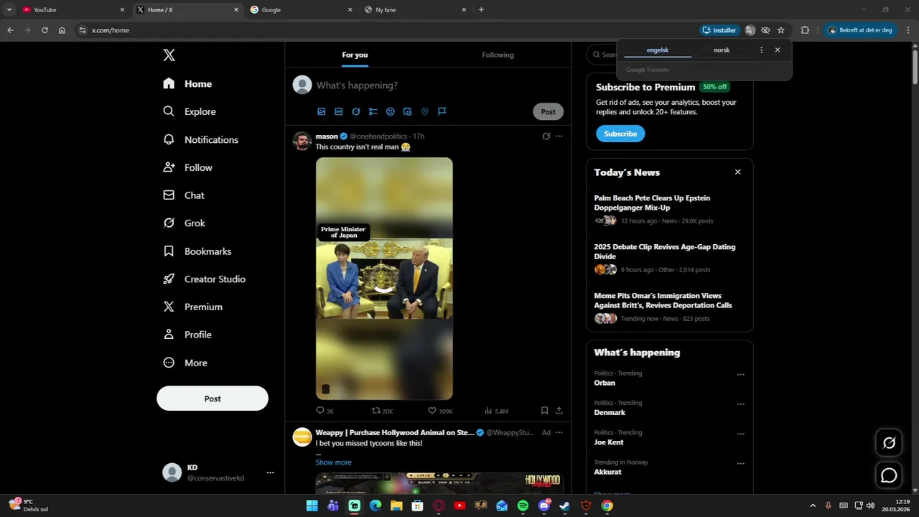Click the grey Post button in composer
The height and width of the screenshot is (517, 919).
pyautogui.click(x=549, y=111)
